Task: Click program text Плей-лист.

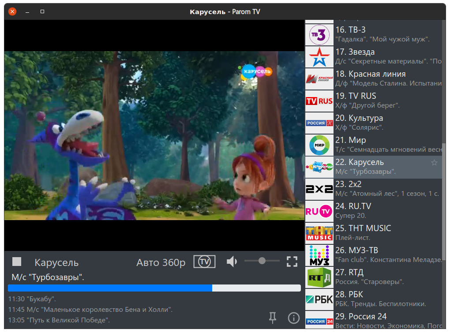Action: [x=352, y=238]
